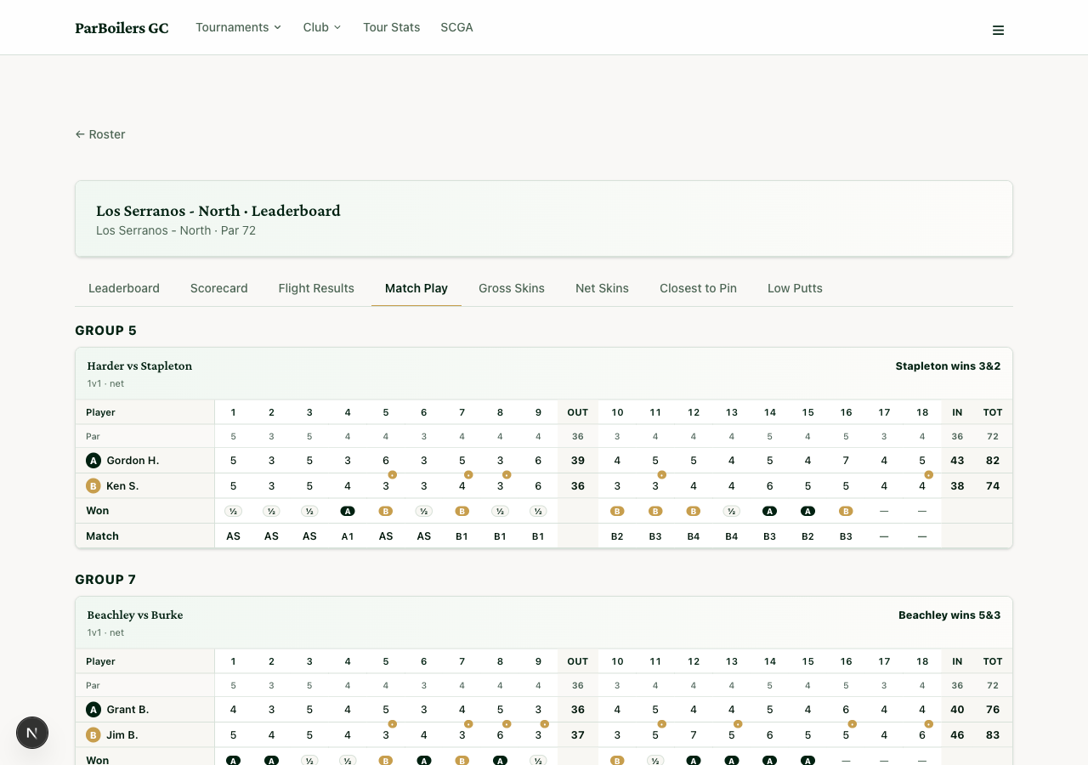Click Gordon H.'s OUT score 39

point(578,461)
